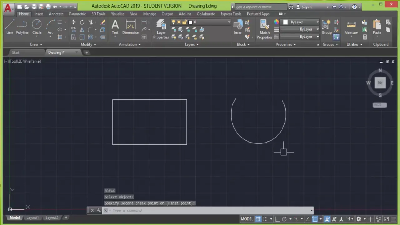Switch to the Start file tab
Viewport: 400px width, 225px height.
(x=16, y=52)
